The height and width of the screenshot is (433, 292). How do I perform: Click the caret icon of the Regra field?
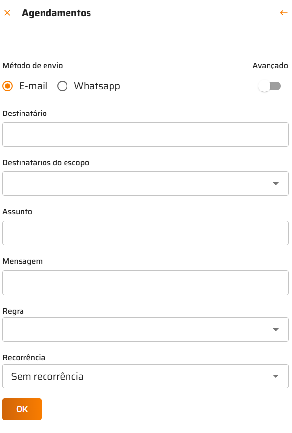[276, 330]
